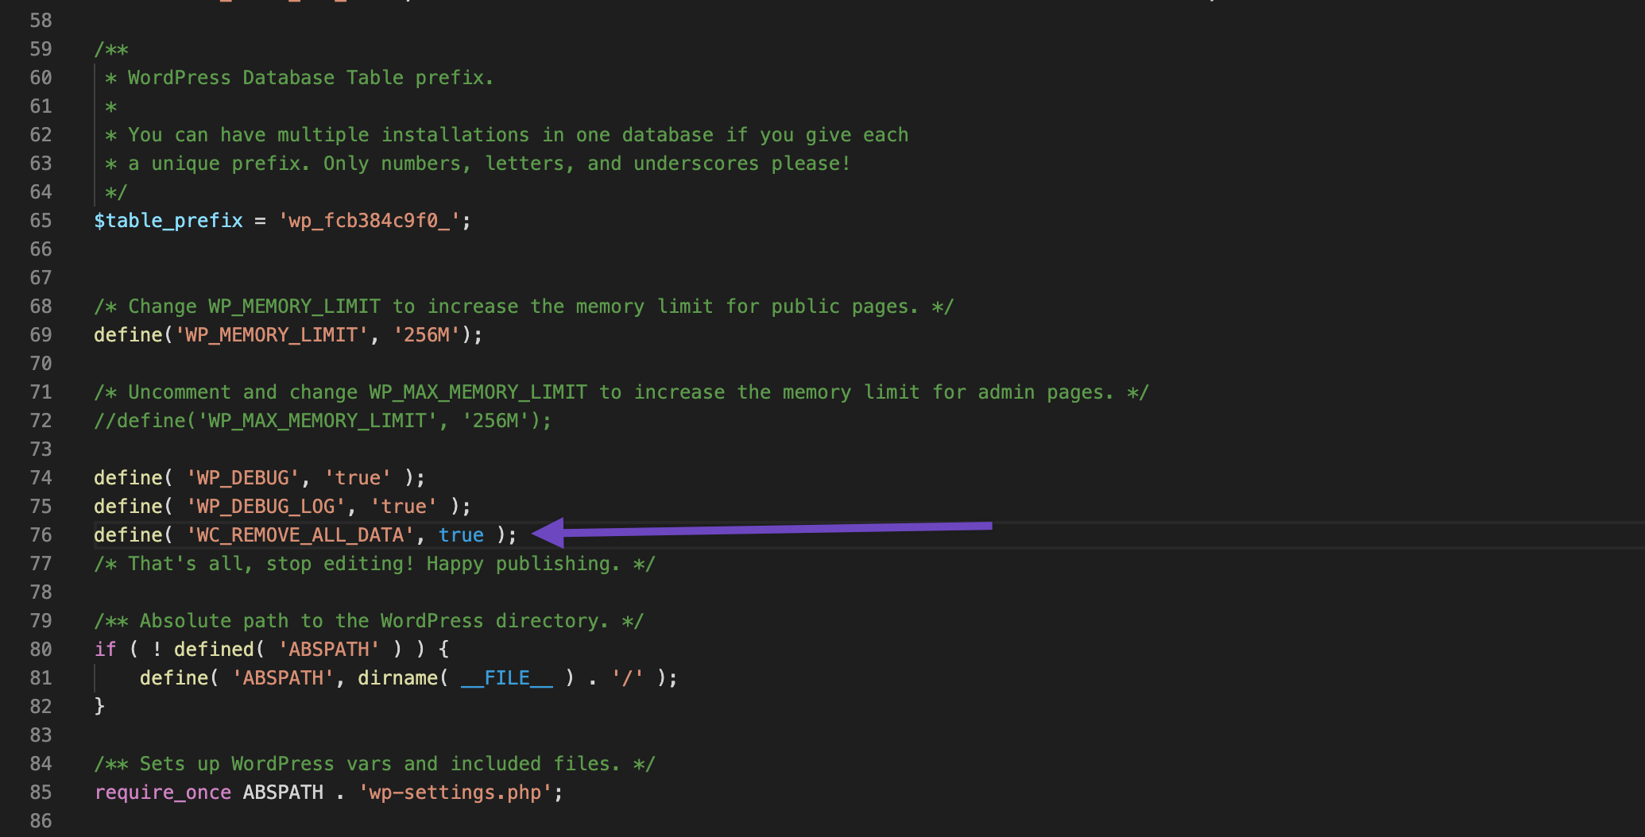The image size is (1645, 837).
Task: Click the '/' string on line 81
Action: point(627,678)
